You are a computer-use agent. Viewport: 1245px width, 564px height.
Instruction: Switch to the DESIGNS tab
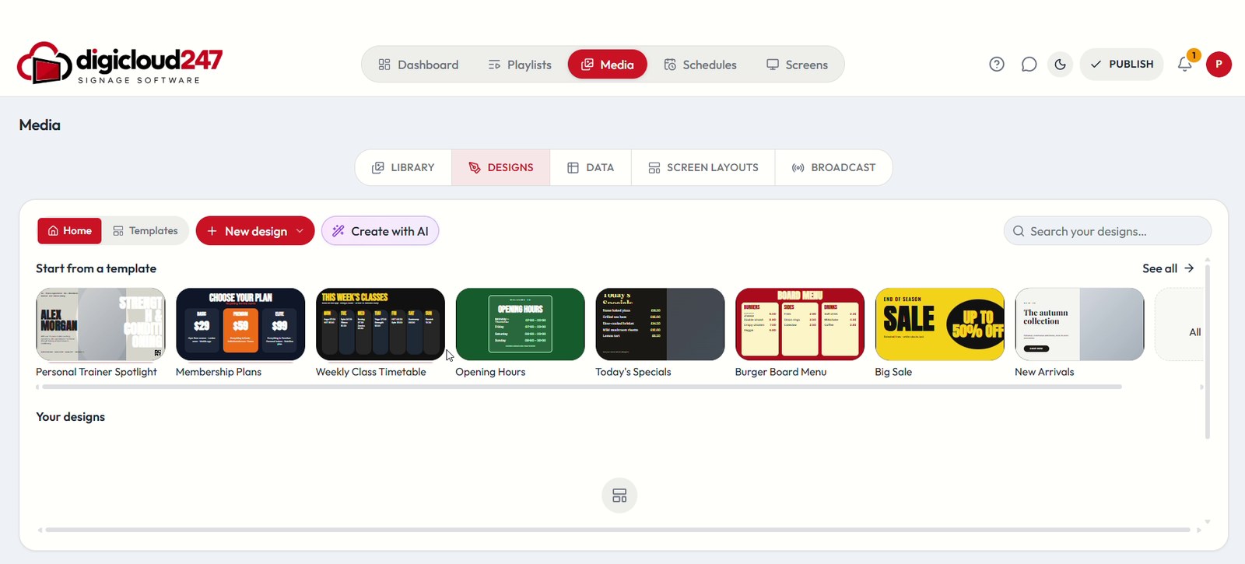500,167
